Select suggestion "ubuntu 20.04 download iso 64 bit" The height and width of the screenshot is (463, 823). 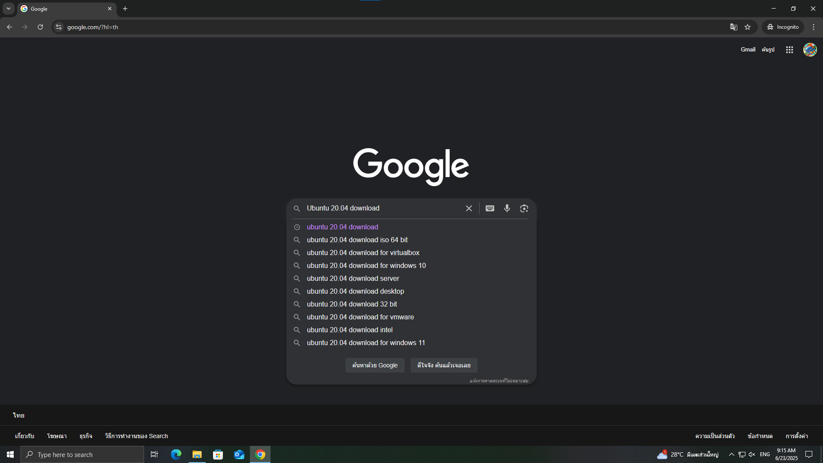point(357,240)
